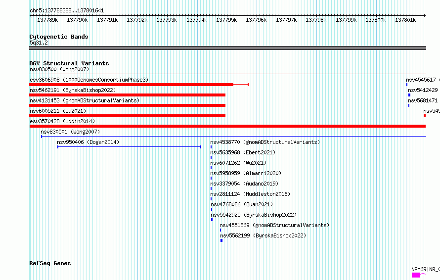Image resolution: width=440 pixels, height=280 pixels.
Task: Select nsv4768086 (Quan2021) label
Action: click(x=242, y=204)
